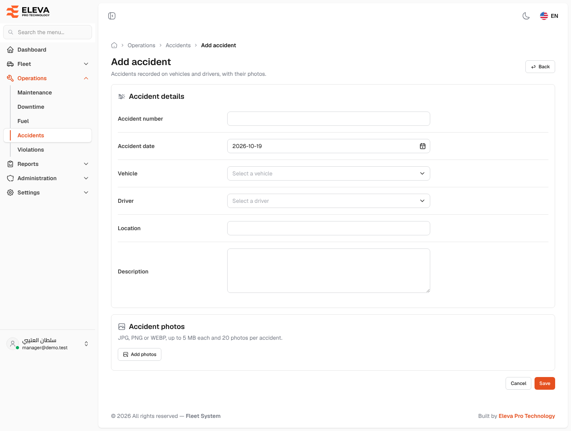Click the Back button
Viewport: 571px width, 431px height.
(540, 67)
